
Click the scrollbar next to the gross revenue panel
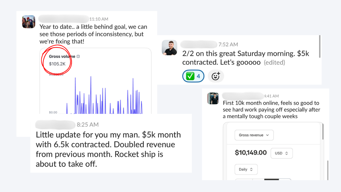(x=323, y=131)
